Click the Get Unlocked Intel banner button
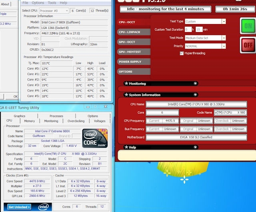This screenshot has width=256, height=212. point(19,207)
